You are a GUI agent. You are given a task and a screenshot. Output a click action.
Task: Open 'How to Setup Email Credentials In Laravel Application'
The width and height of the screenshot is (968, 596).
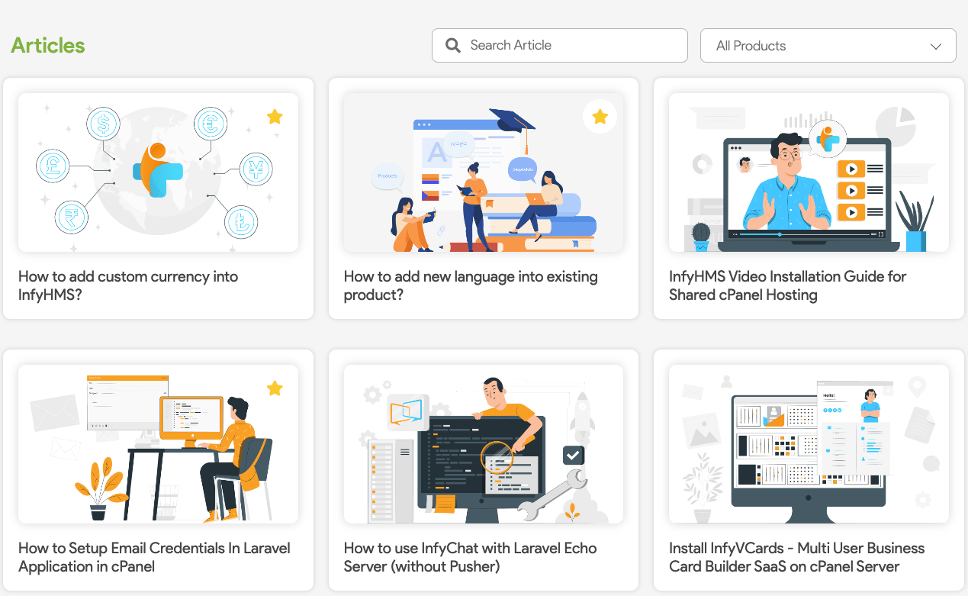click(153, 557)
